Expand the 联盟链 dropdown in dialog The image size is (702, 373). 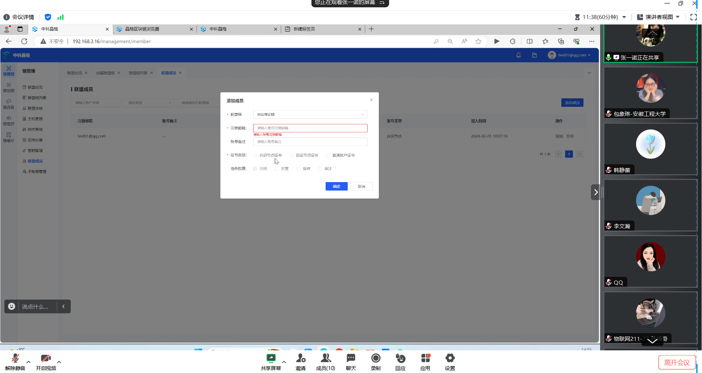310,115
